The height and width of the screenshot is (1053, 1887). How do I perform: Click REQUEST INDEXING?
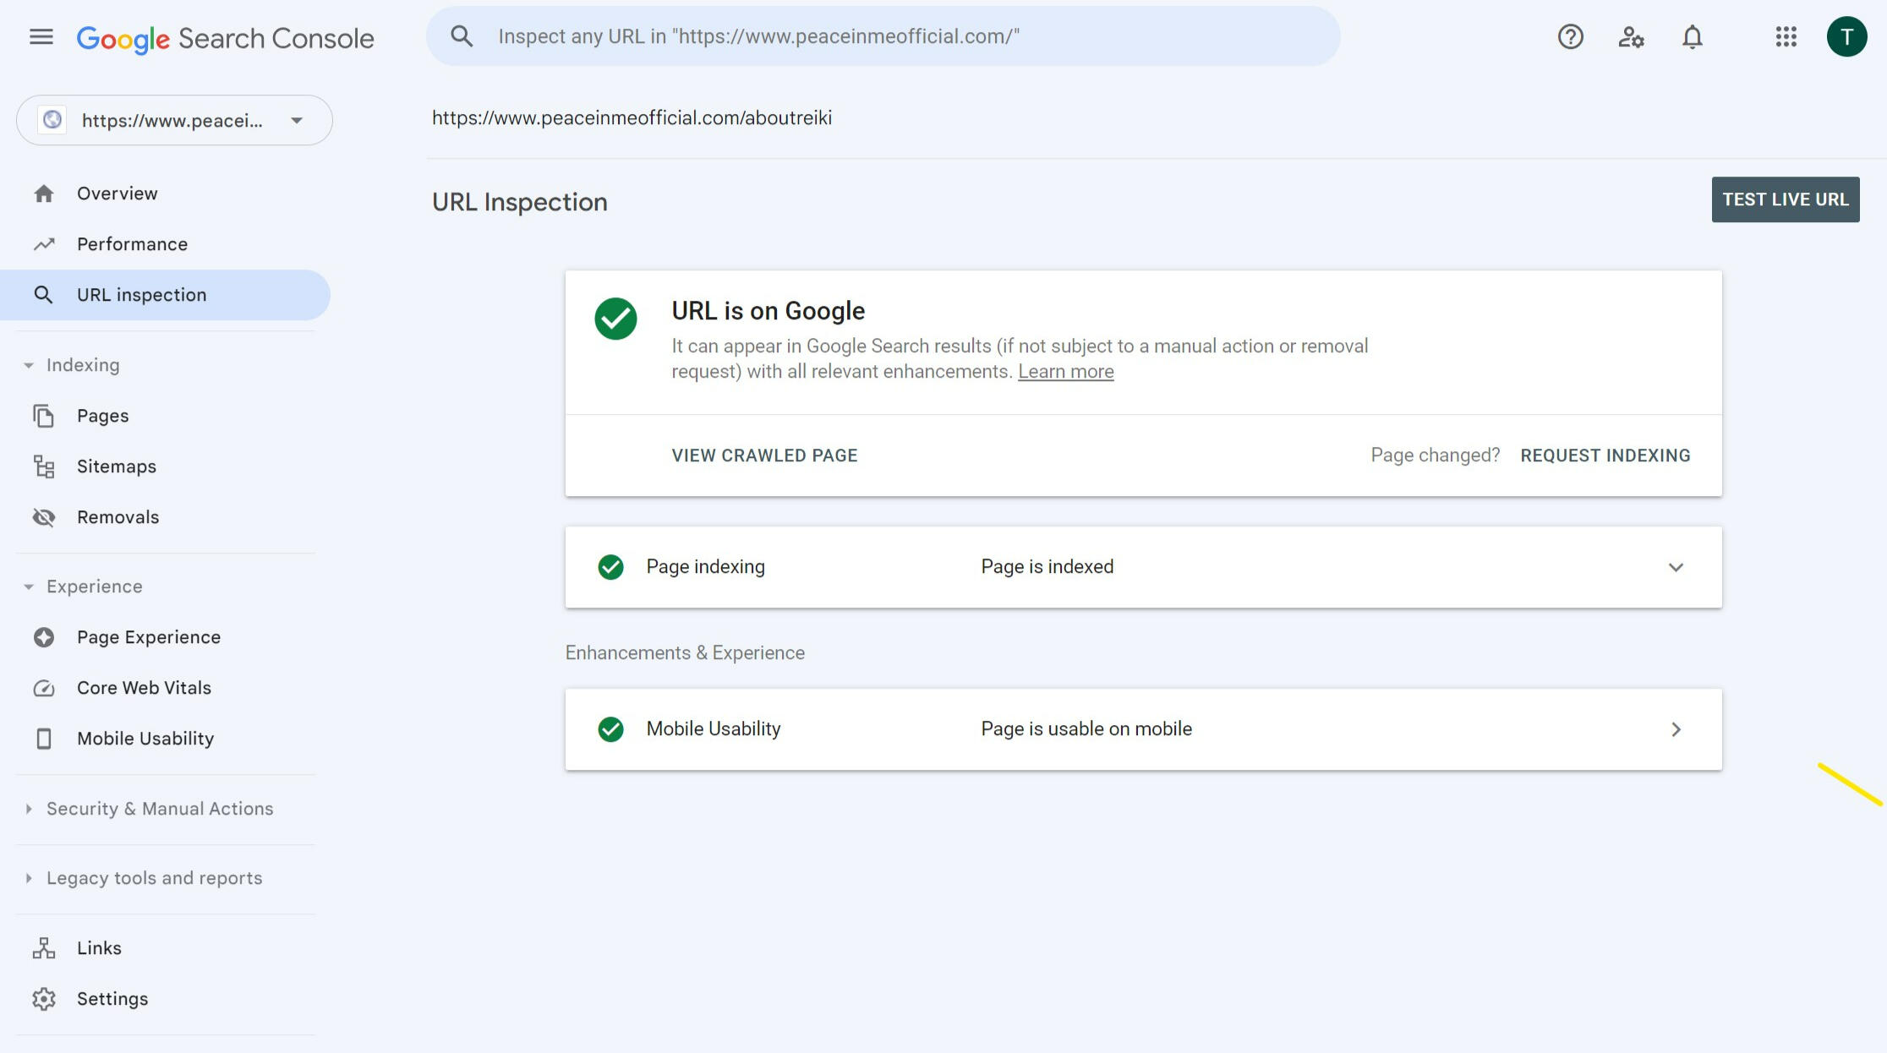pyautogui.click(x=1605, y=456)
